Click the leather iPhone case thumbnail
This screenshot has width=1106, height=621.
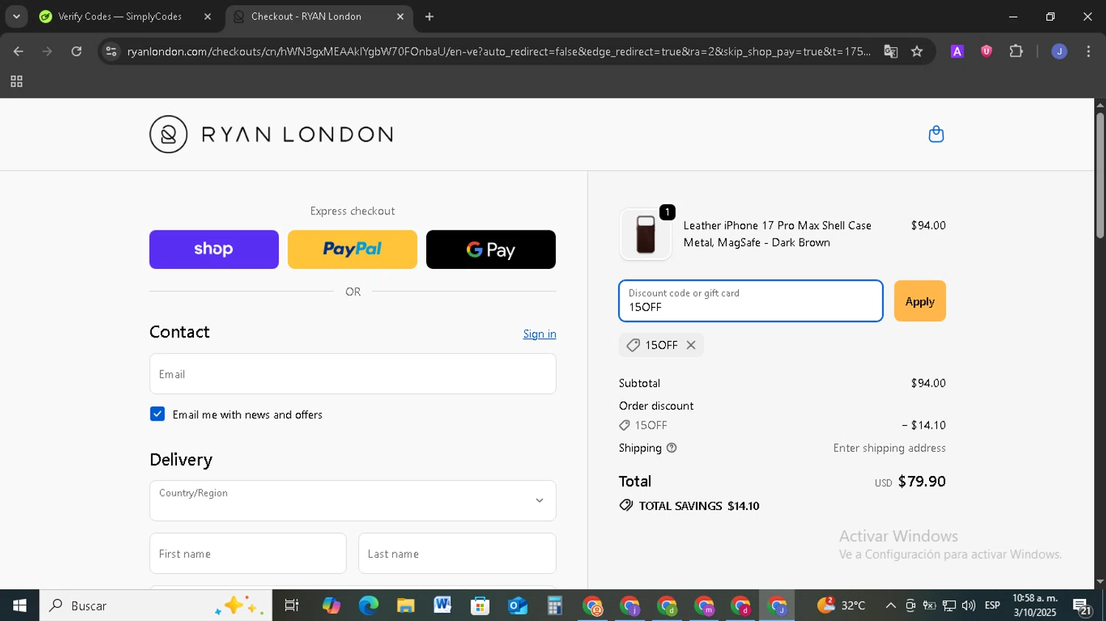pos(645,234)
